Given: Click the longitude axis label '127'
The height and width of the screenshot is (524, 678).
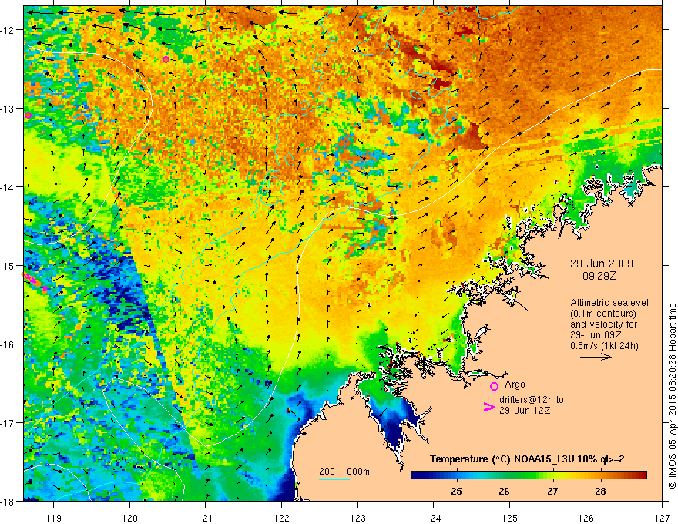Looking at the screenshot, I should (x=662, y=518).
